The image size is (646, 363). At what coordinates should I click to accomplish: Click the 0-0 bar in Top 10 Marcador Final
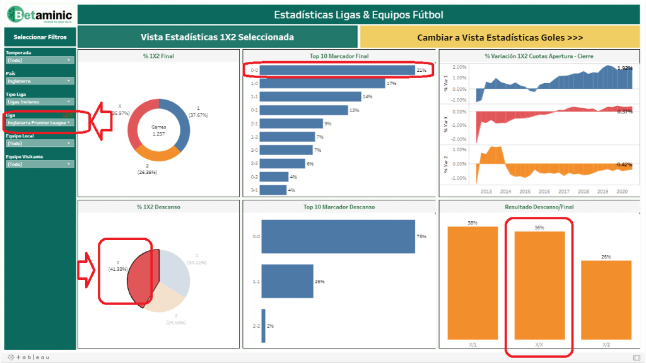pyautogui.click(x=337, y=70)
